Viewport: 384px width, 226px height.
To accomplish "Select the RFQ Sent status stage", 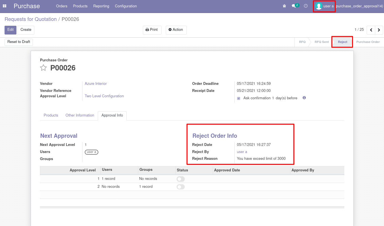I will click(322, 42).
